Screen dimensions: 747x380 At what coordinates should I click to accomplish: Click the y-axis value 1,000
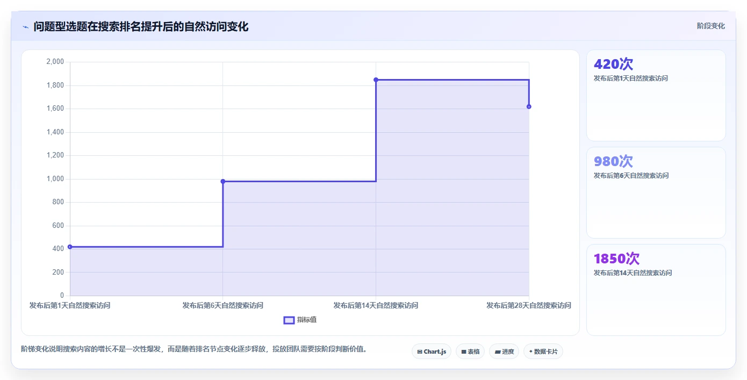pos(55,179)
